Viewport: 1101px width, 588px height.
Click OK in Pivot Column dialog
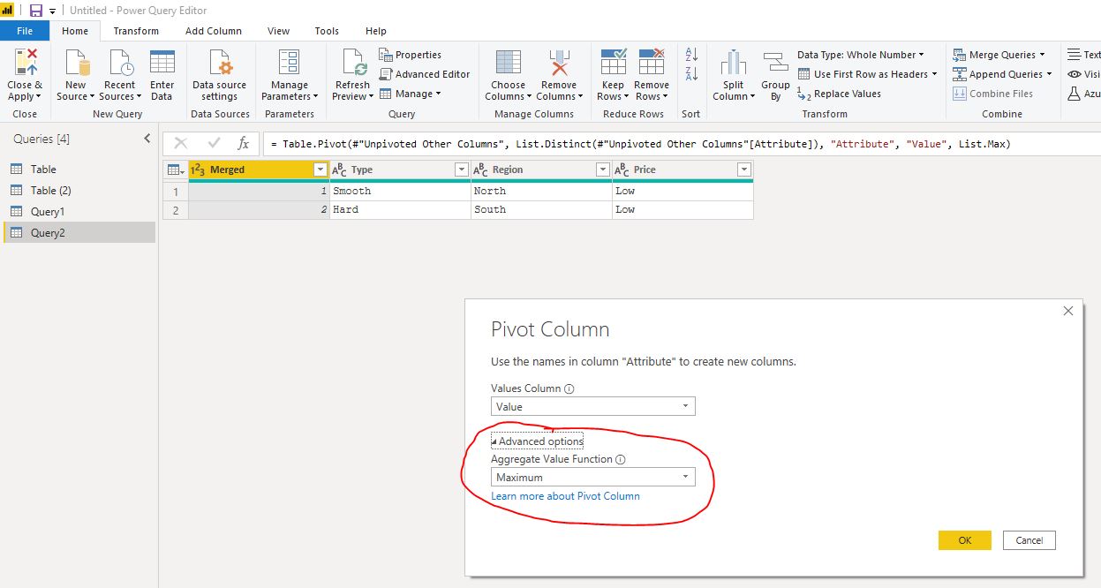coord(965,540)
